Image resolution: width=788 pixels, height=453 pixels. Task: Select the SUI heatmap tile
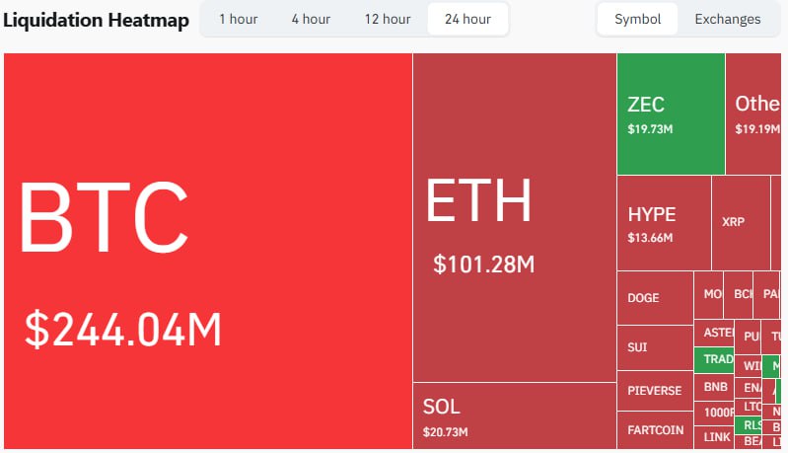coord(655,346)
